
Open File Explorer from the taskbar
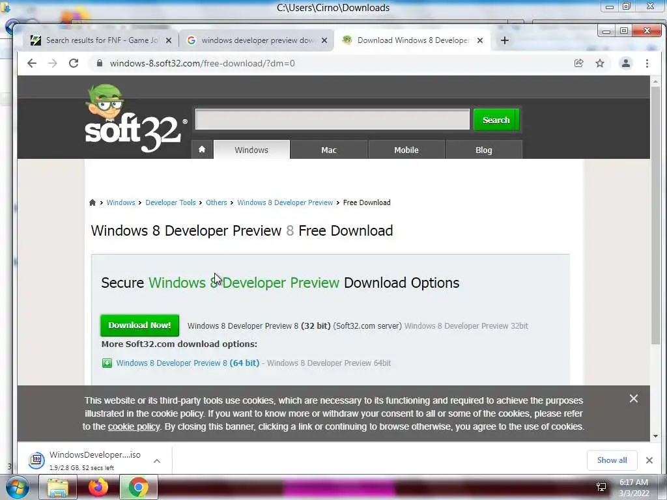click(58, 487)
